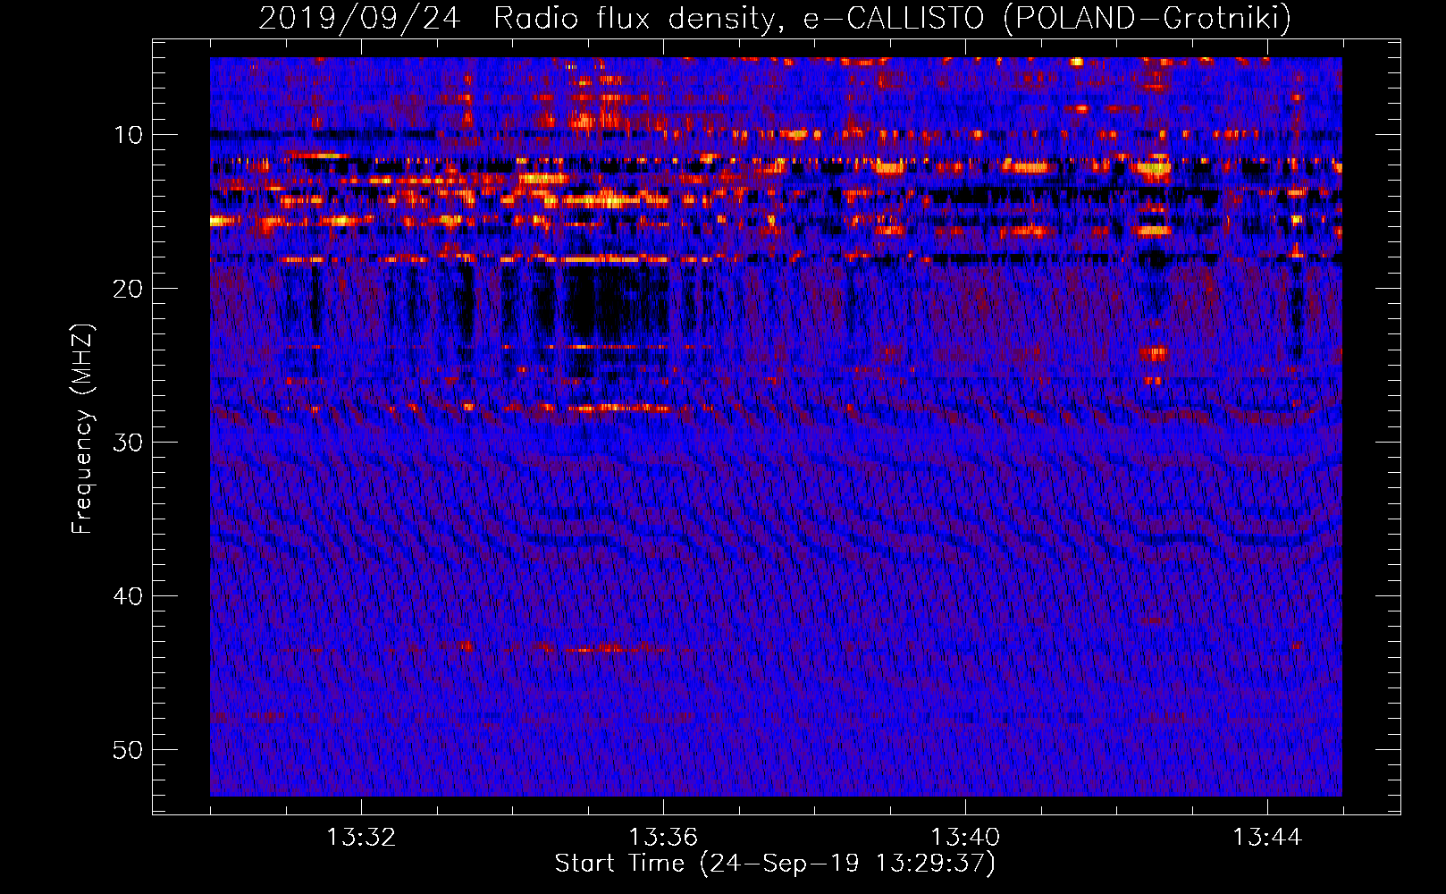
Task: Click inside the spectrogram plot area
Action: pyautogui.click(x=776, y=426)
